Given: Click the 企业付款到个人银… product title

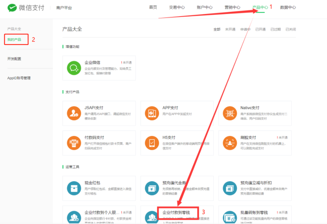Looking at the screenshot, I should click(x=102, y=213).
